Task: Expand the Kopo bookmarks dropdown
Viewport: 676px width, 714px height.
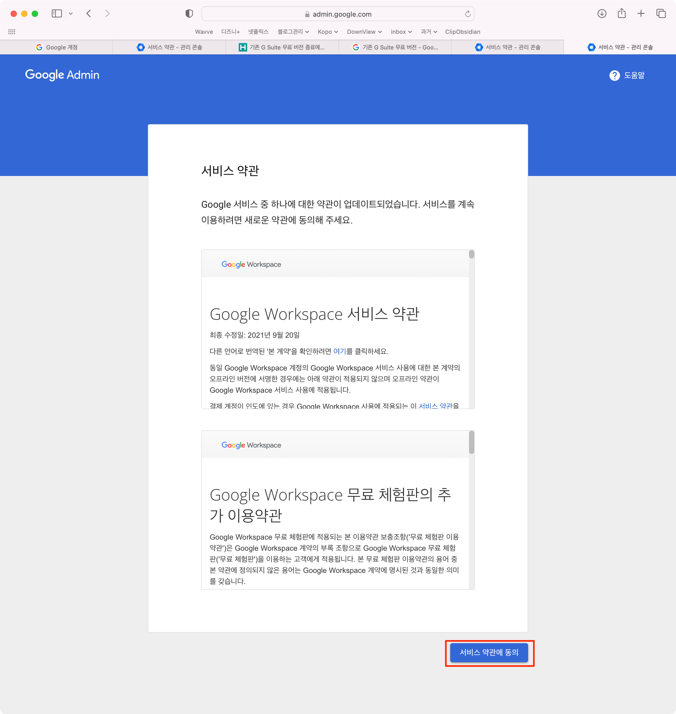Action: pyautogui.click(x=327, y=32)
